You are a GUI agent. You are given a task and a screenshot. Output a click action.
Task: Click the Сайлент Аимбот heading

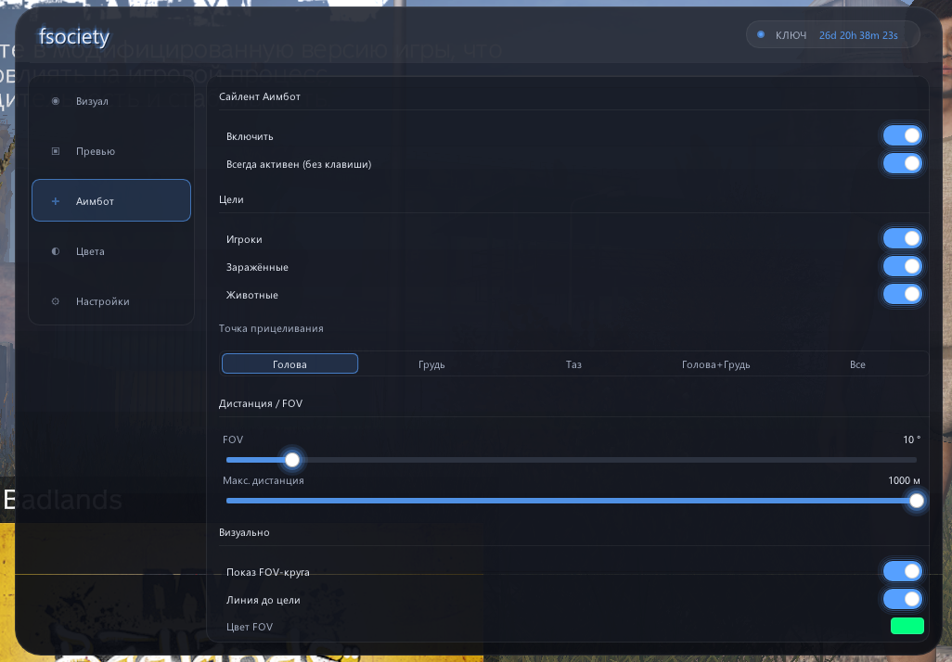point(259,96)
